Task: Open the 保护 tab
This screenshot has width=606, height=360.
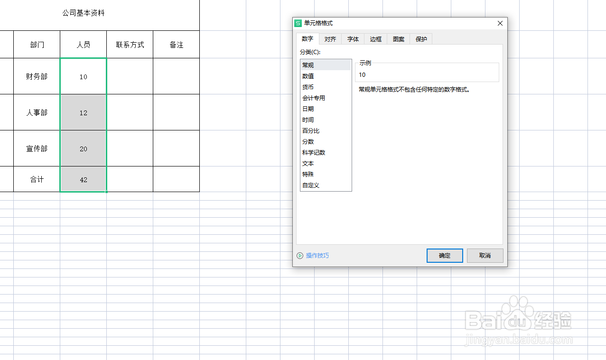Action: [x=421, y=39]
